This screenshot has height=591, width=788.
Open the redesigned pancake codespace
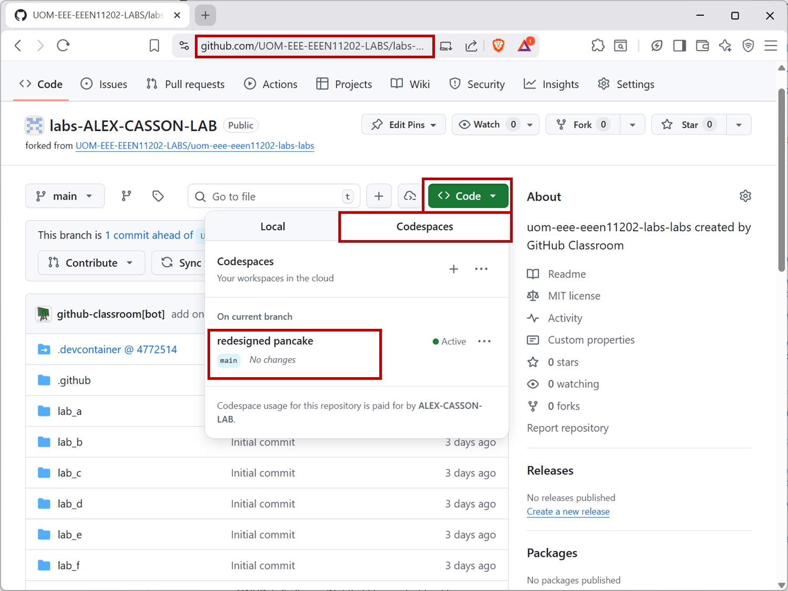[265, 341]
